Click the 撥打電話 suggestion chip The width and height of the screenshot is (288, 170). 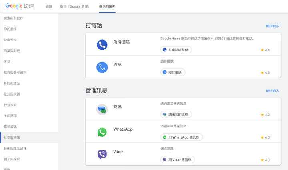coord(173,72)
